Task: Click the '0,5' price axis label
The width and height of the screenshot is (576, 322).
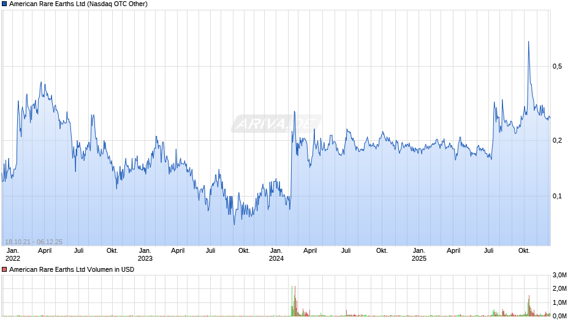Action: click(557, 67)
